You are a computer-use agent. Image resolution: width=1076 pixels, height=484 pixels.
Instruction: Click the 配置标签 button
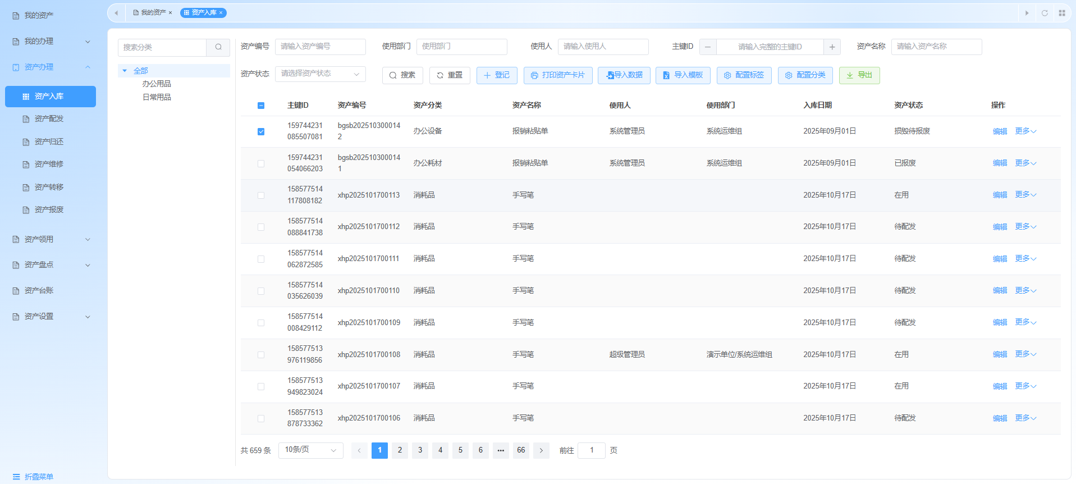(x=744, y=75)
